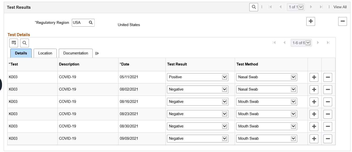Click the View All link

(x=340, y=7)
